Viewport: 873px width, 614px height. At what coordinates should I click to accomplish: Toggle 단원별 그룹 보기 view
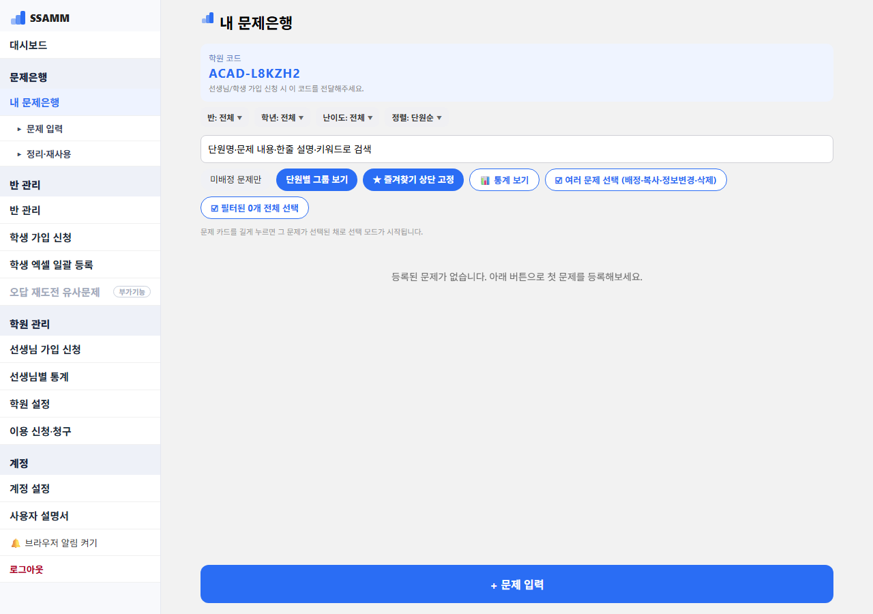pos(316,179)
